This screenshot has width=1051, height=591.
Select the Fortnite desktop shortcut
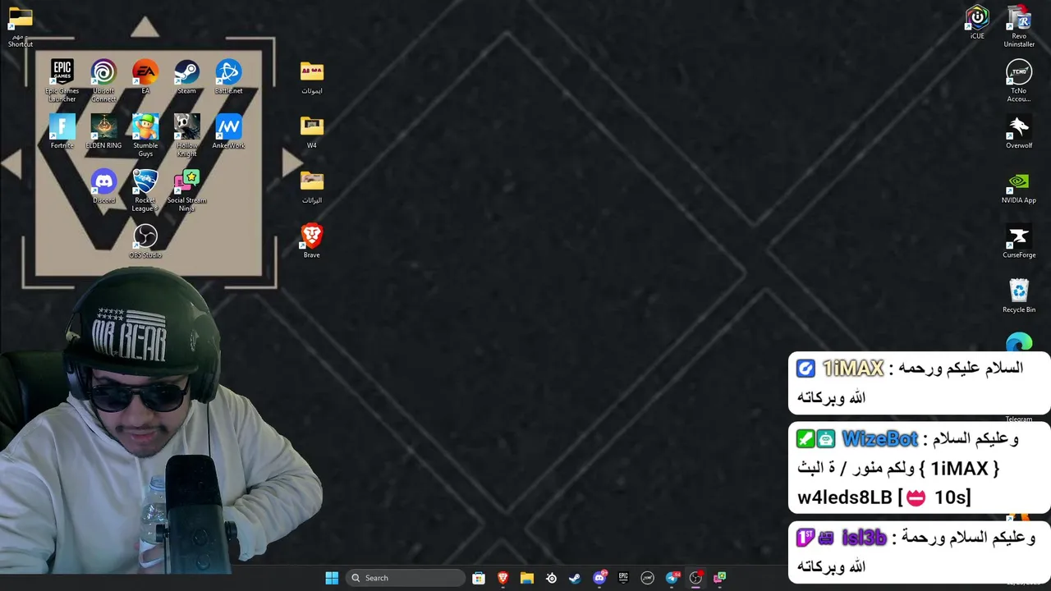pyautogui.click(x=62, y=131)
